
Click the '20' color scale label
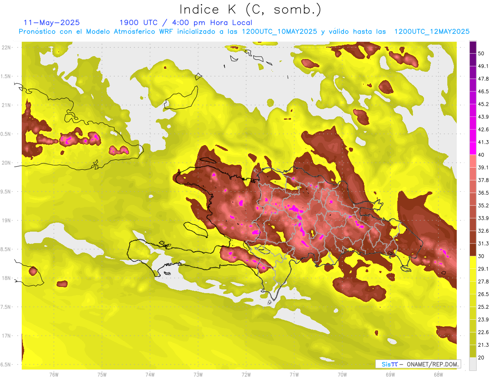pos(482,357)
